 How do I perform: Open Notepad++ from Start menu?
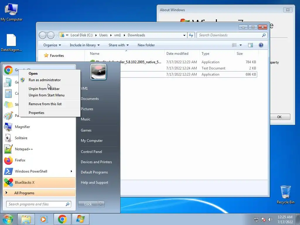tap(39, 149)
